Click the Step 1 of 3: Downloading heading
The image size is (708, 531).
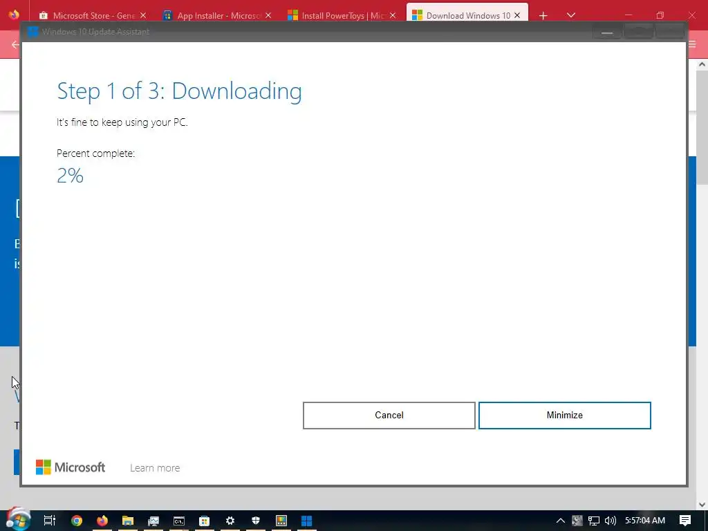tap(179, 91)
